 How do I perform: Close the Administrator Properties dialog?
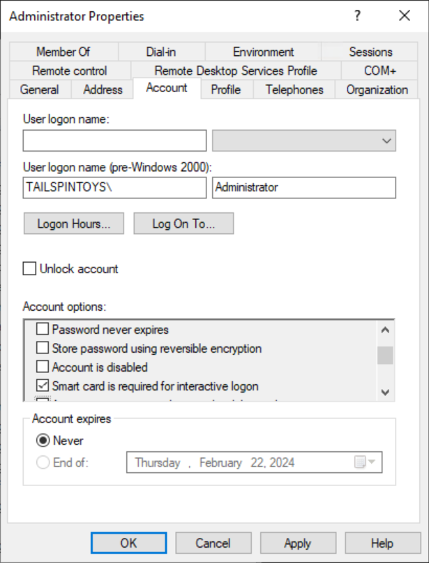pos(405,16)
